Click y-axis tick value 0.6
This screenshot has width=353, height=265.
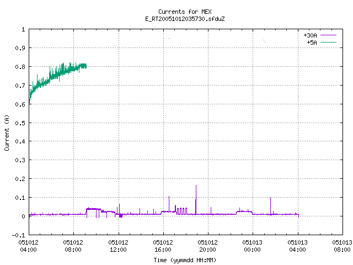pyautogui.click(x=20, y=104)
